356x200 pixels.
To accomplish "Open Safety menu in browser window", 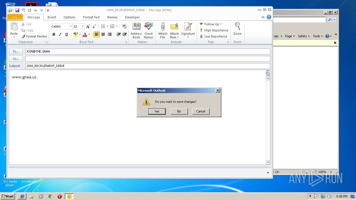I will [x=303, y=36].
